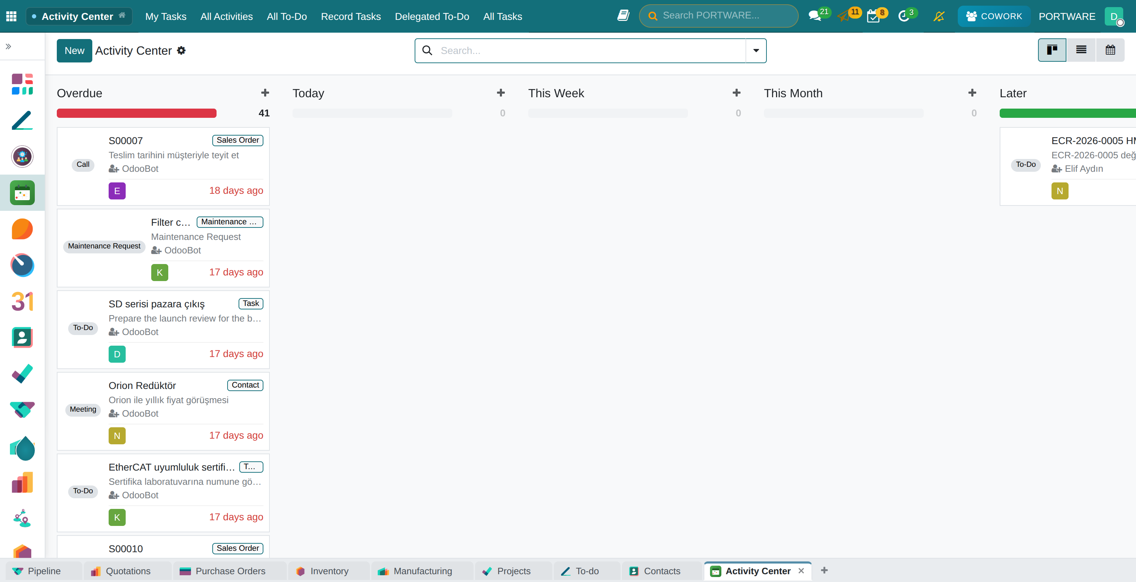Open the Sales bar chart sidebar icon
This screenshot has width=1136, height=582.
22,483
